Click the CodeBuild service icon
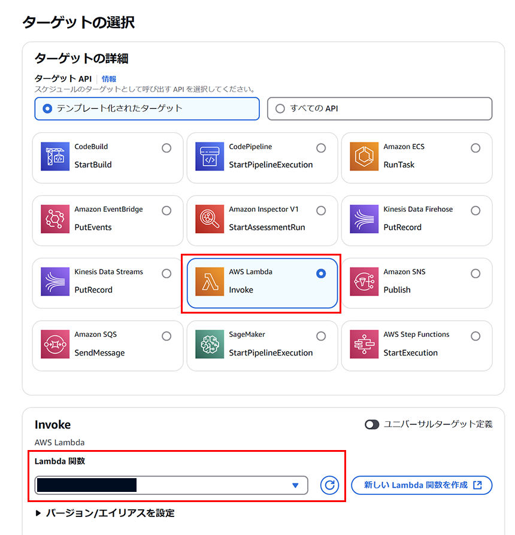The image size is (515, 535). [x=55, y=157]
